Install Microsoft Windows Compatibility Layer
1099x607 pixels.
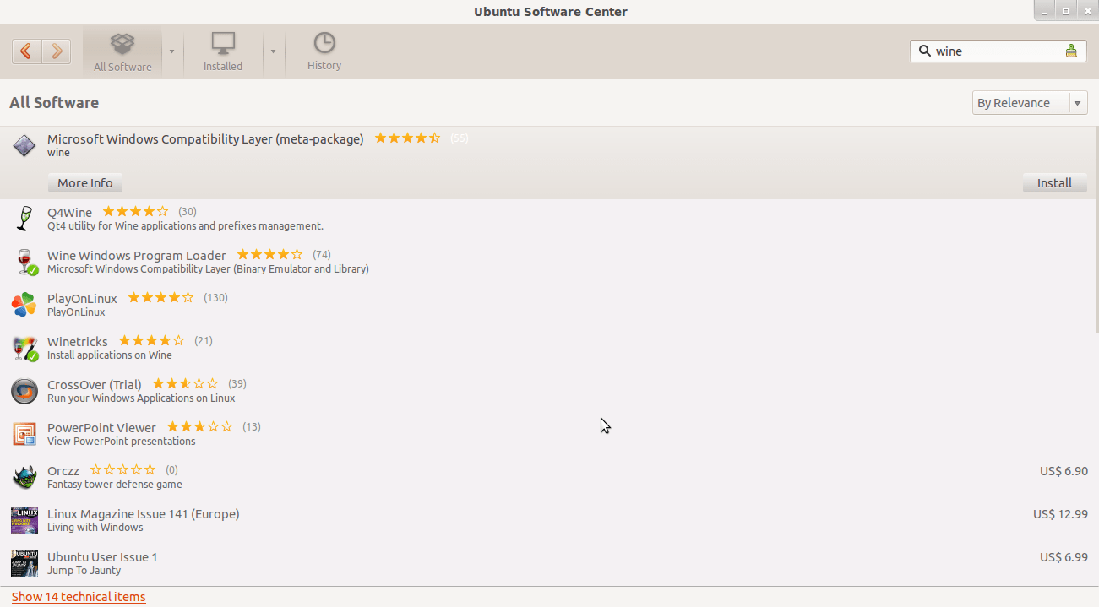tap(1054, 183)
